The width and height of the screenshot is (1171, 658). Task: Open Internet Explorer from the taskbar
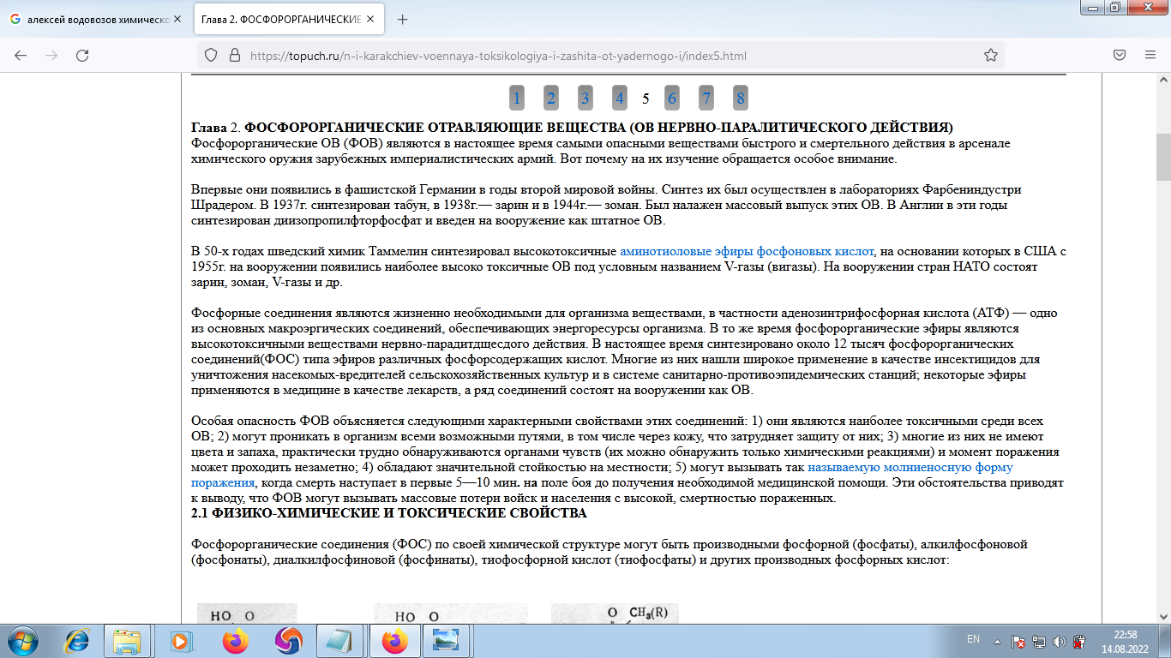(78, 640)
